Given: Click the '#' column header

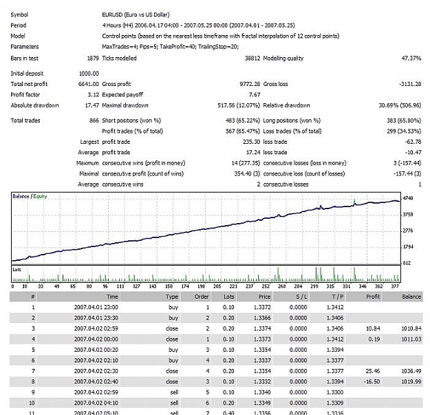Looking at the screenshot, I should click(x=23, y=297).
